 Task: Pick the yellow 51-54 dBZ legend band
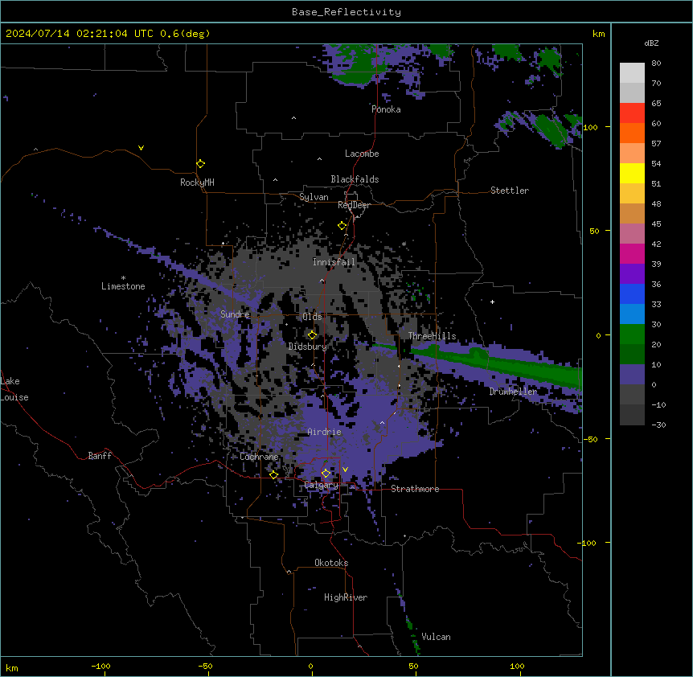632,173
